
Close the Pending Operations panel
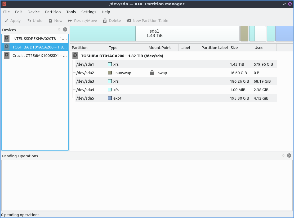289,156
